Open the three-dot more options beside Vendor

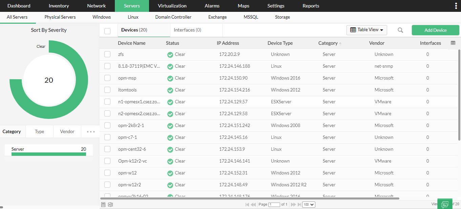tap(91, 132)
